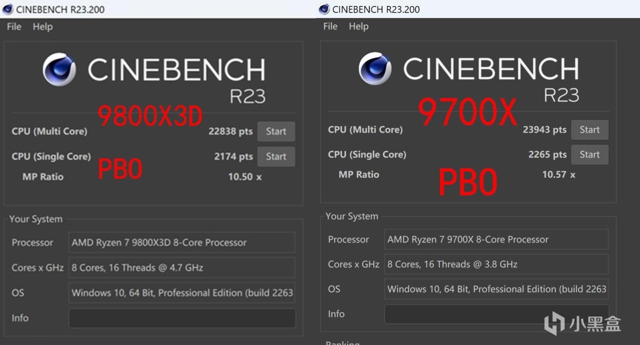
Task: Click the 2265 pts single core score
Action: 547,154
